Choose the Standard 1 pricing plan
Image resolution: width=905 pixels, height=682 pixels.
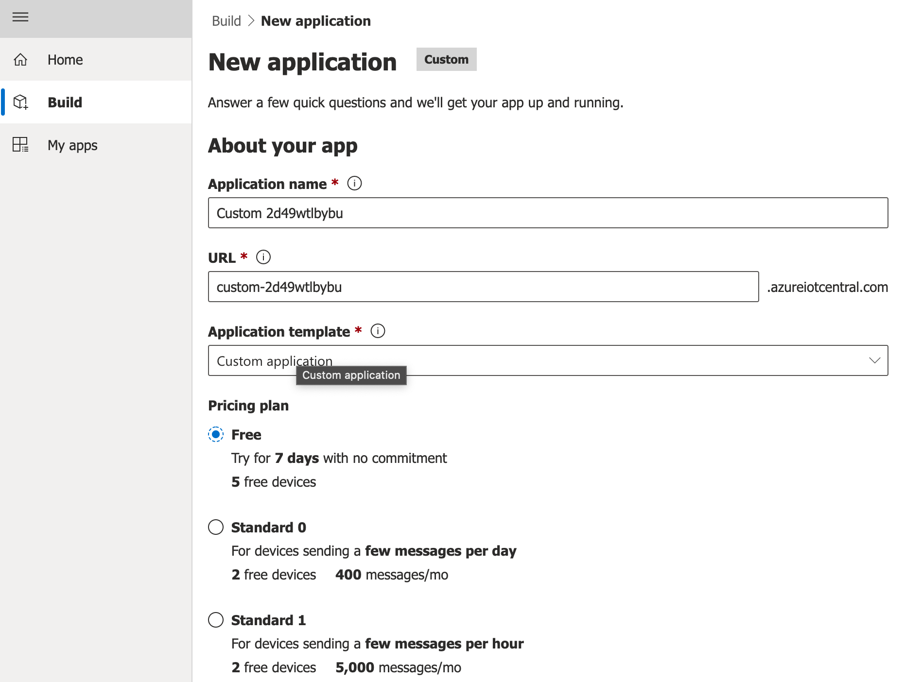[216, 620]
